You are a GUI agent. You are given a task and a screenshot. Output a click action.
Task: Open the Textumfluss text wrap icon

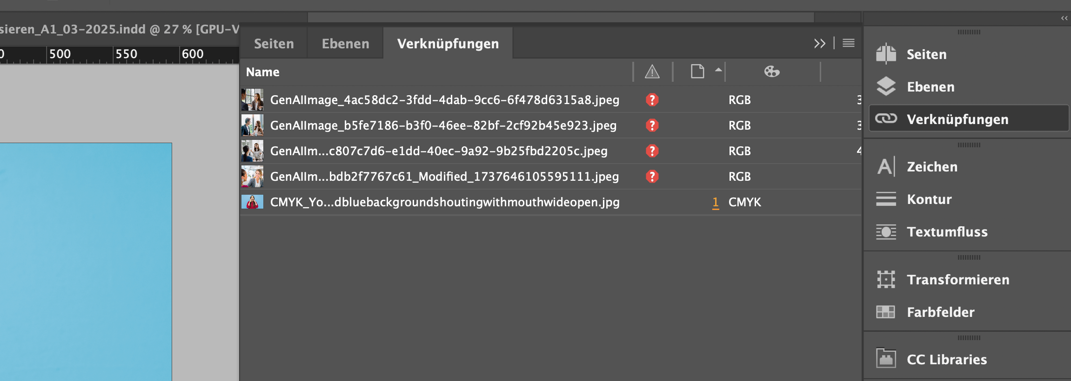pyautogui.click(x=886, y=231)
